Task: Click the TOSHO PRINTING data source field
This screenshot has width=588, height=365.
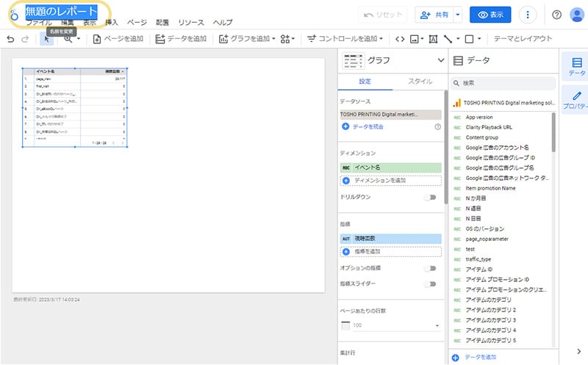Action: (x=390, y=115)
